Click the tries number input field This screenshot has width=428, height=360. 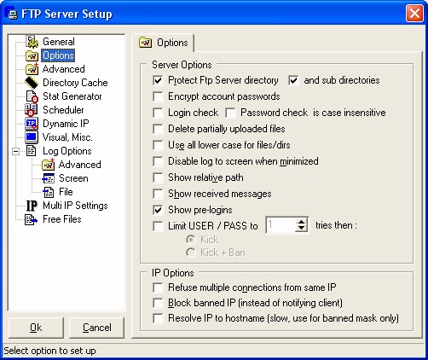(x=281, y=225)
